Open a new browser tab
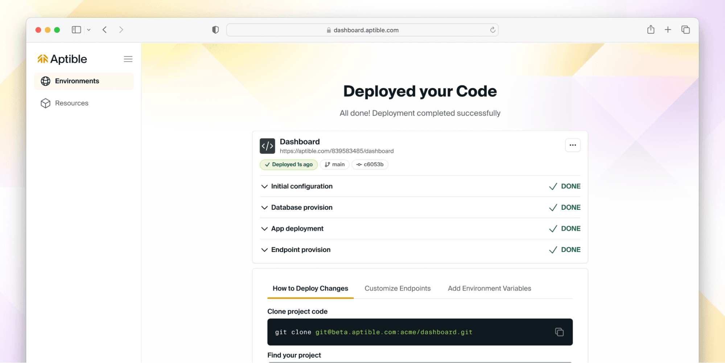Viewport: 725px width, 363px height. coord(668,30)
